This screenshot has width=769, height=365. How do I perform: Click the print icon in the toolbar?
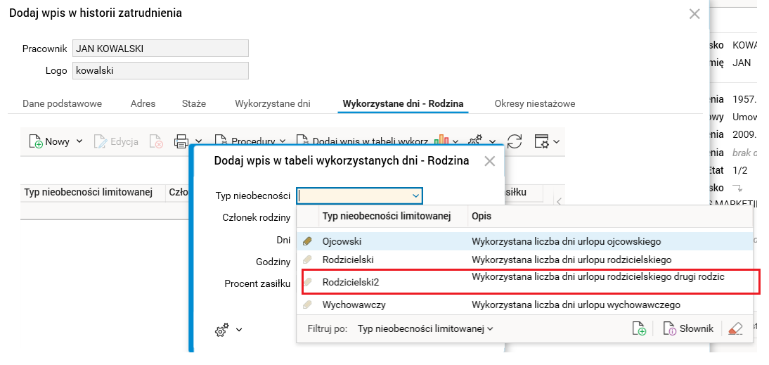(x=181, y=141)
